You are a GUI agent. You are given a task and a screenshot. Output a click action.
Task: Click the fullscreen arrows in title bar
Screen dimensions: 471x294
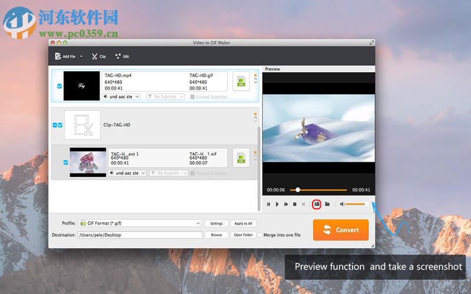coord(372,43)
